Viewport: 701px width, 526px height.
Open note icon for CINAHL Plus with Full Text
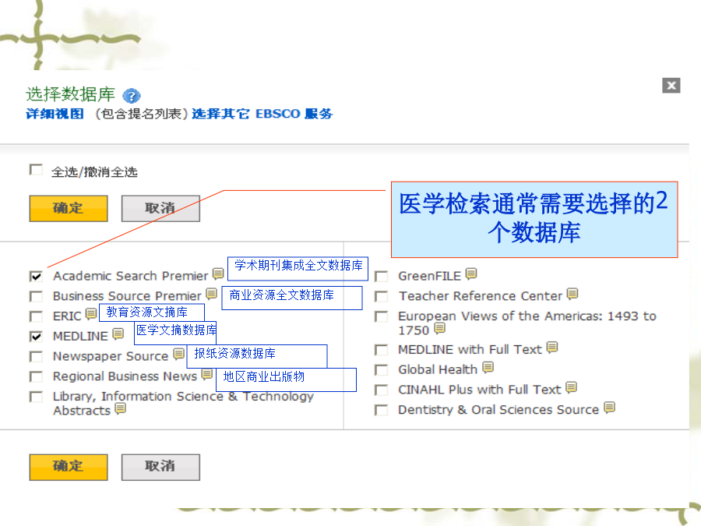click(x=571, y=387)
